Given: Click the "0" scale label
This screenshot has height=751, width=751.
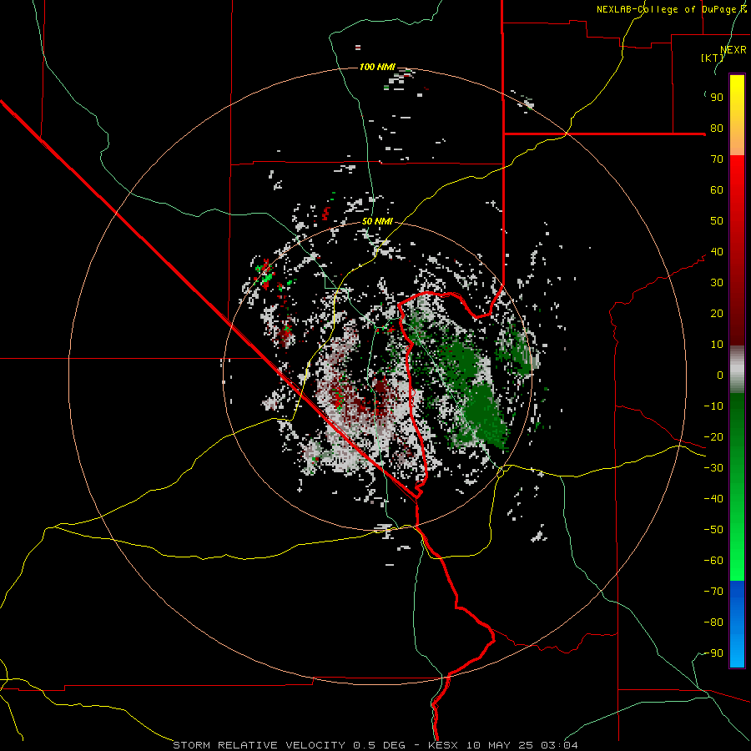Looking at the screenshot, I should [720, 375].
